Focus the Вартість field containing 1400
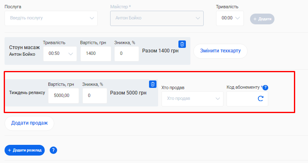 click(x=96, y=54)
